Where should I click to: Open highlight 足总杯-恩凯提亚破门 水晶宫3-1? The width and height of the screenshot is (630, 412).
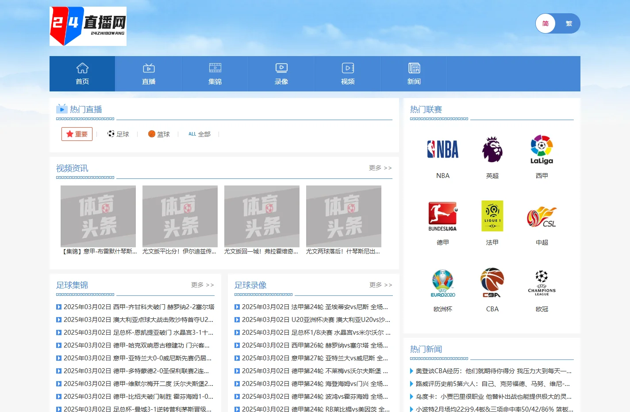[138, 332]
